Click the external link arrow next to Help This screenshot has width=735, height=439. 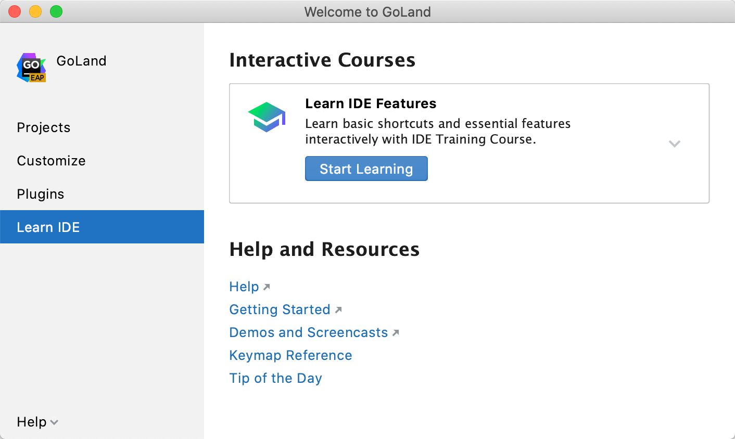267,286
